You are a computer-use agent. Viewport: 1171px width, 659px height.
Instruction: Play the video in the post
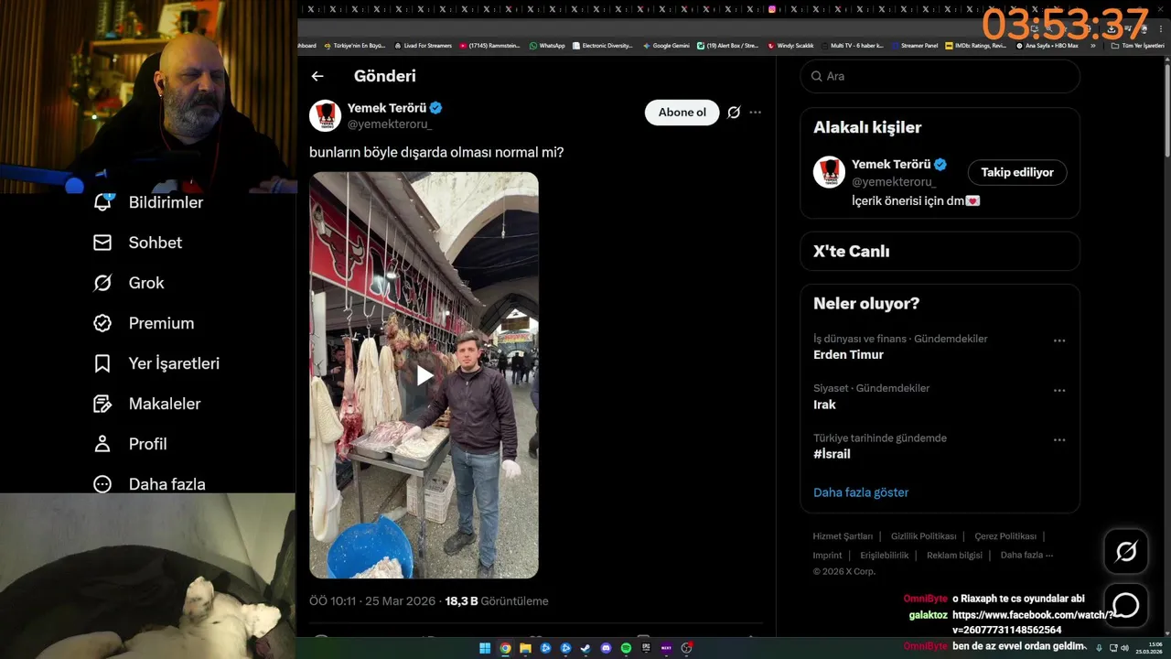424,375
